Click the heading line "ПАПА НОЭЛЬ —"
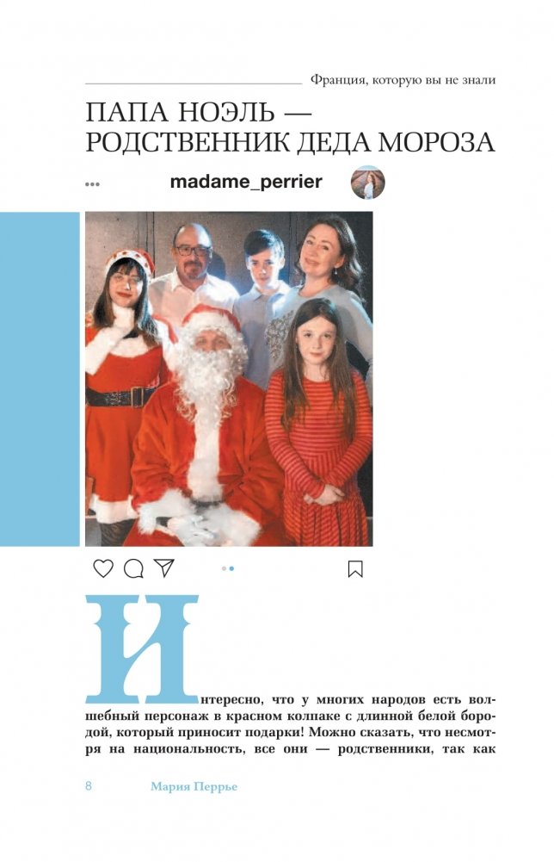The width and height of the screenshot is (554, 862). tap(198, 113)
